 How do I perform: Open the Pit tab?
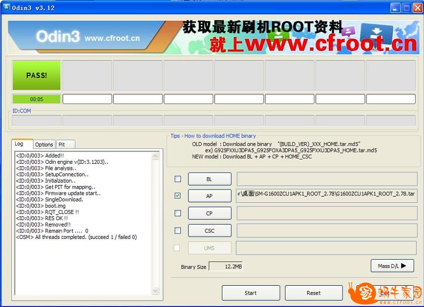[x=65, y=145]
